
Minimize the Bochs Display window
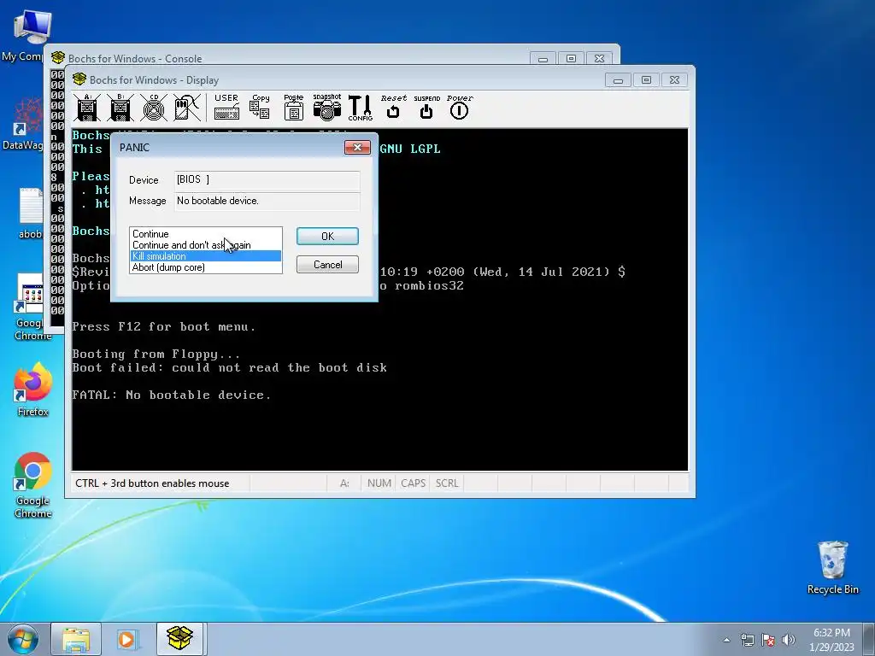pyautogui.click(x=618, y=80)
